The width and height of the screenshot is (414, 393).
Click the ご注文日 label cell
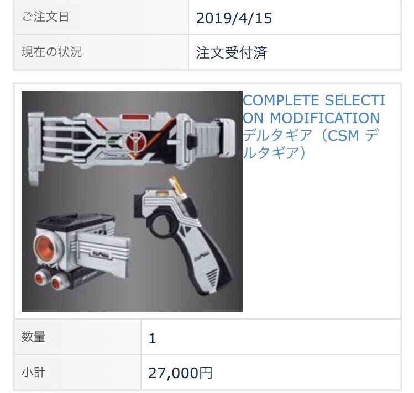[101, 17]
